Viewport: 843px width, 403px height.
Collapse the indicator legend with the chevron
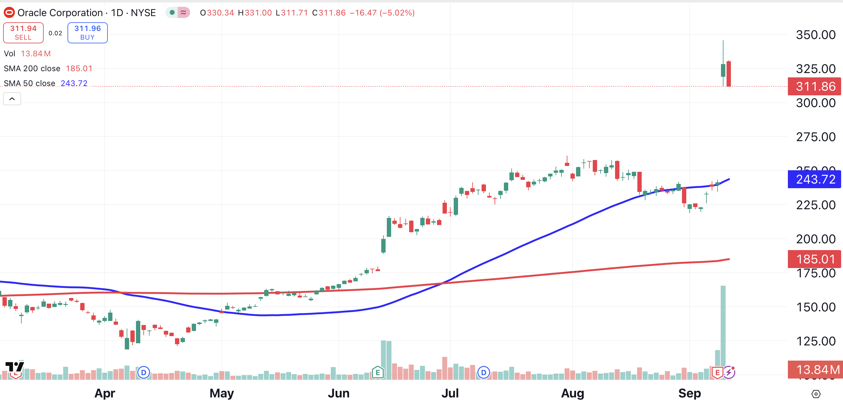pos(12,99)
